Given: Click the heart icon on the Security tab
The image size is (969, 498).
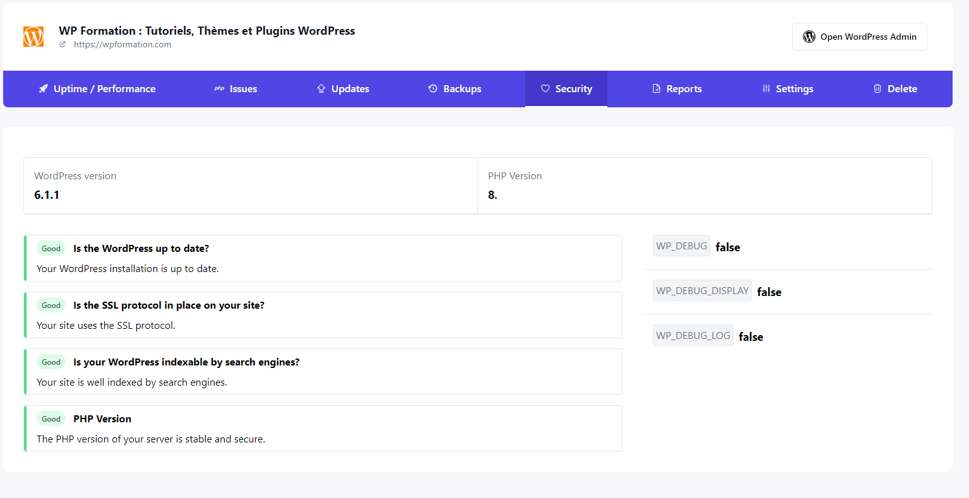Looking at the screenshot, I should [545, 89].
